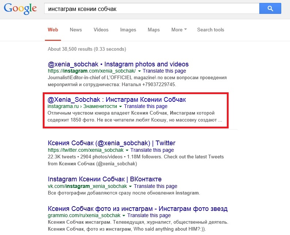The image size is (290, 235).
Task: Switch to the Maps tab
Action: click(154, 30)
